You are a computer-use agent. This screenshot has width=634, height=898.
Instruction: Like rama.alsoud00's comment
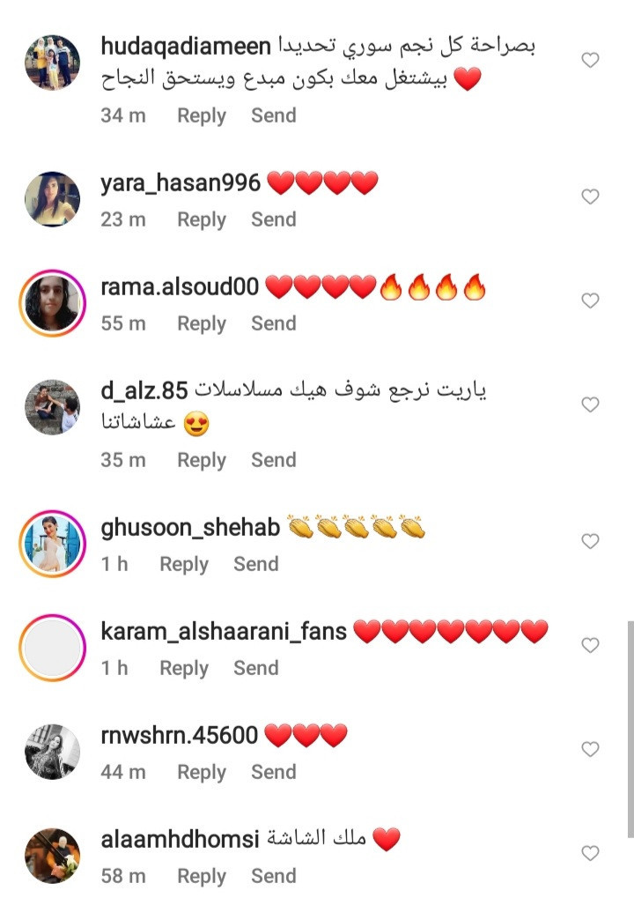(x=590, y=301)
